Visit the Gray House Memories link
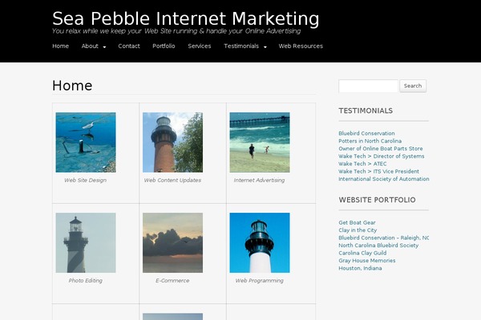481x320 pixels. [367, 261]
